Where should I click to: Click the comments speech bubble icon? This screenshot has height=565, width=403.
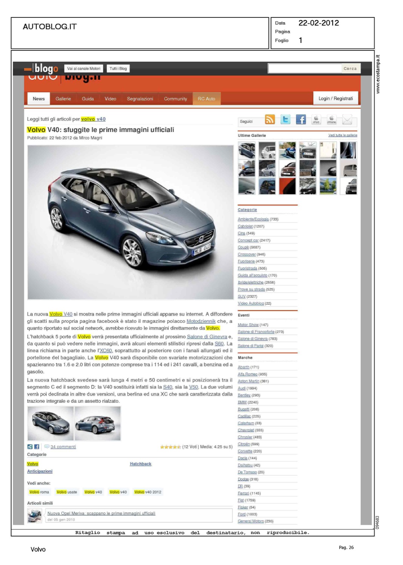point(47,446)
